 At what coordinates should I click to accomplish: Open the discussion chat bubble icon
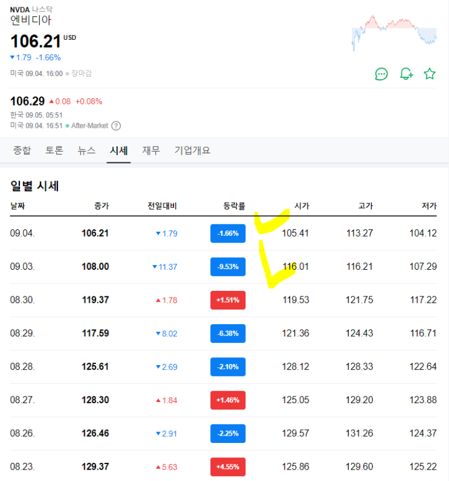click(381, 74)
